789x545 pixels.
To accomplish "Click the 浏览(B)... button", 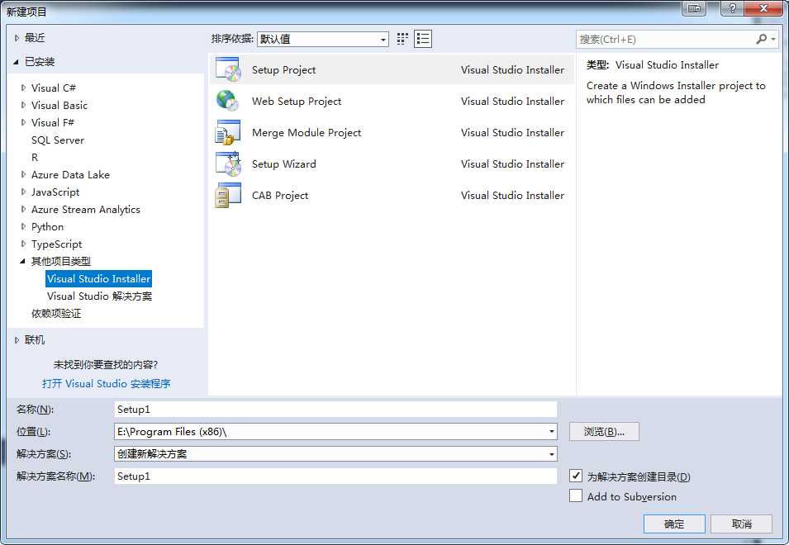I will 604,431.
